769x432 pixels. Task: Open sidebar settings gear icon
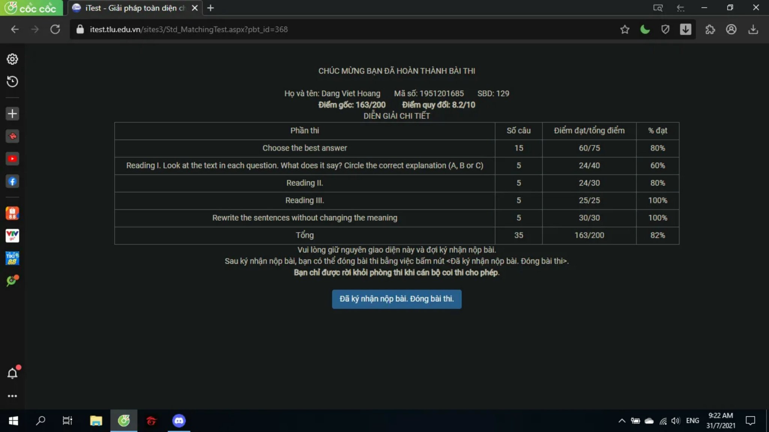[x=12, y=59]
